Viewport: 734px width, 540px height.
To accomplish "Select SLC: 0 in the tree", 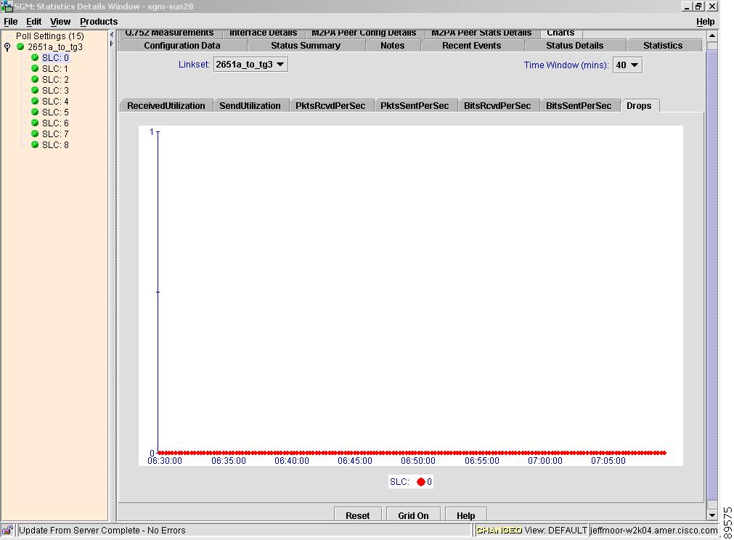I will (x=55, y=57).
